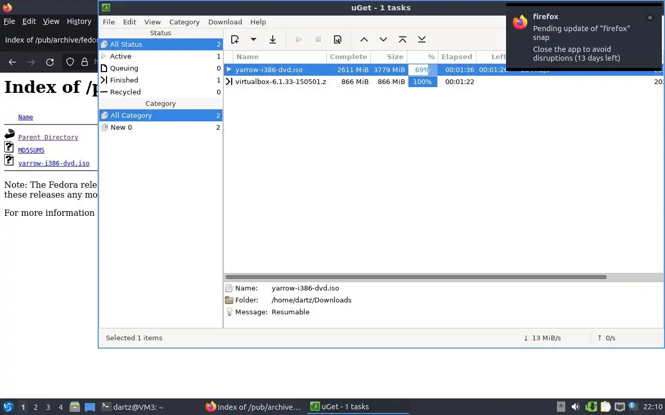Click Firefox padlock site info icon
The image size is (665, 415).
click(x=85, y=62)
